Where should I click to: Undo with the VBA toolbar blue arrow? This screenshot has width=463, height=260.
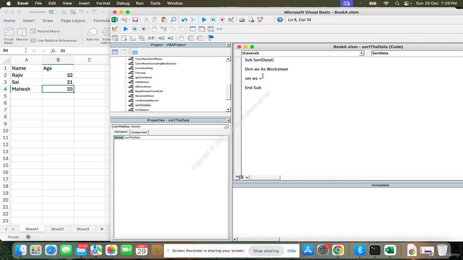tap(184, 19)
